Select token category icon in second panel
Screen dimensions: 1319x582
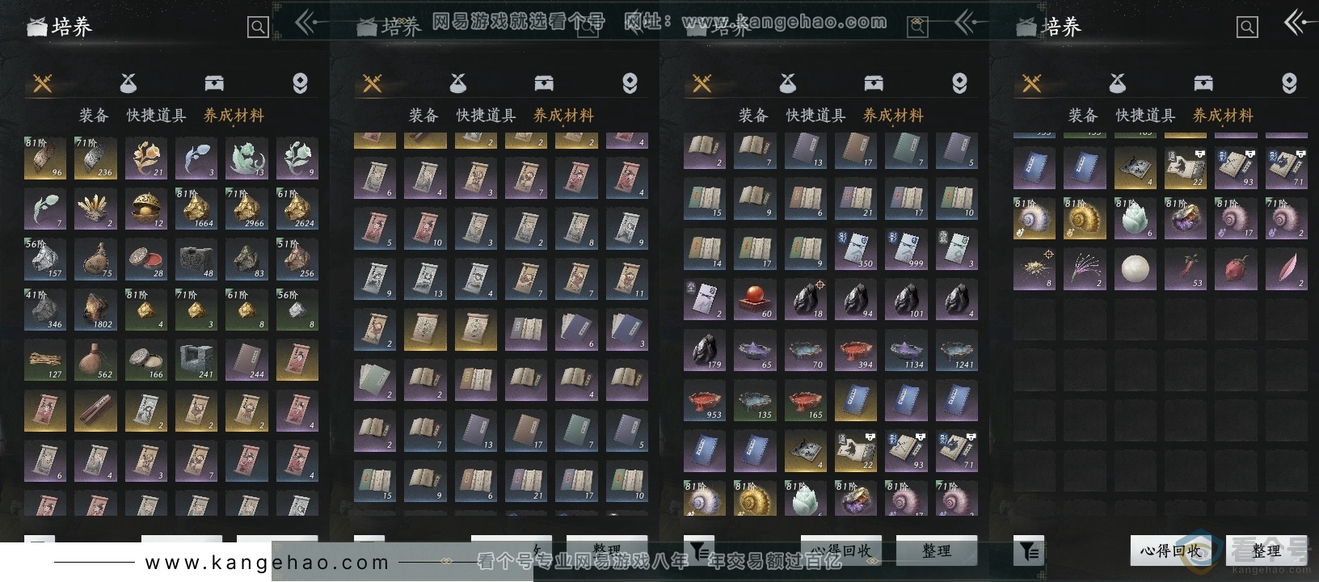(x=630, y=82)
